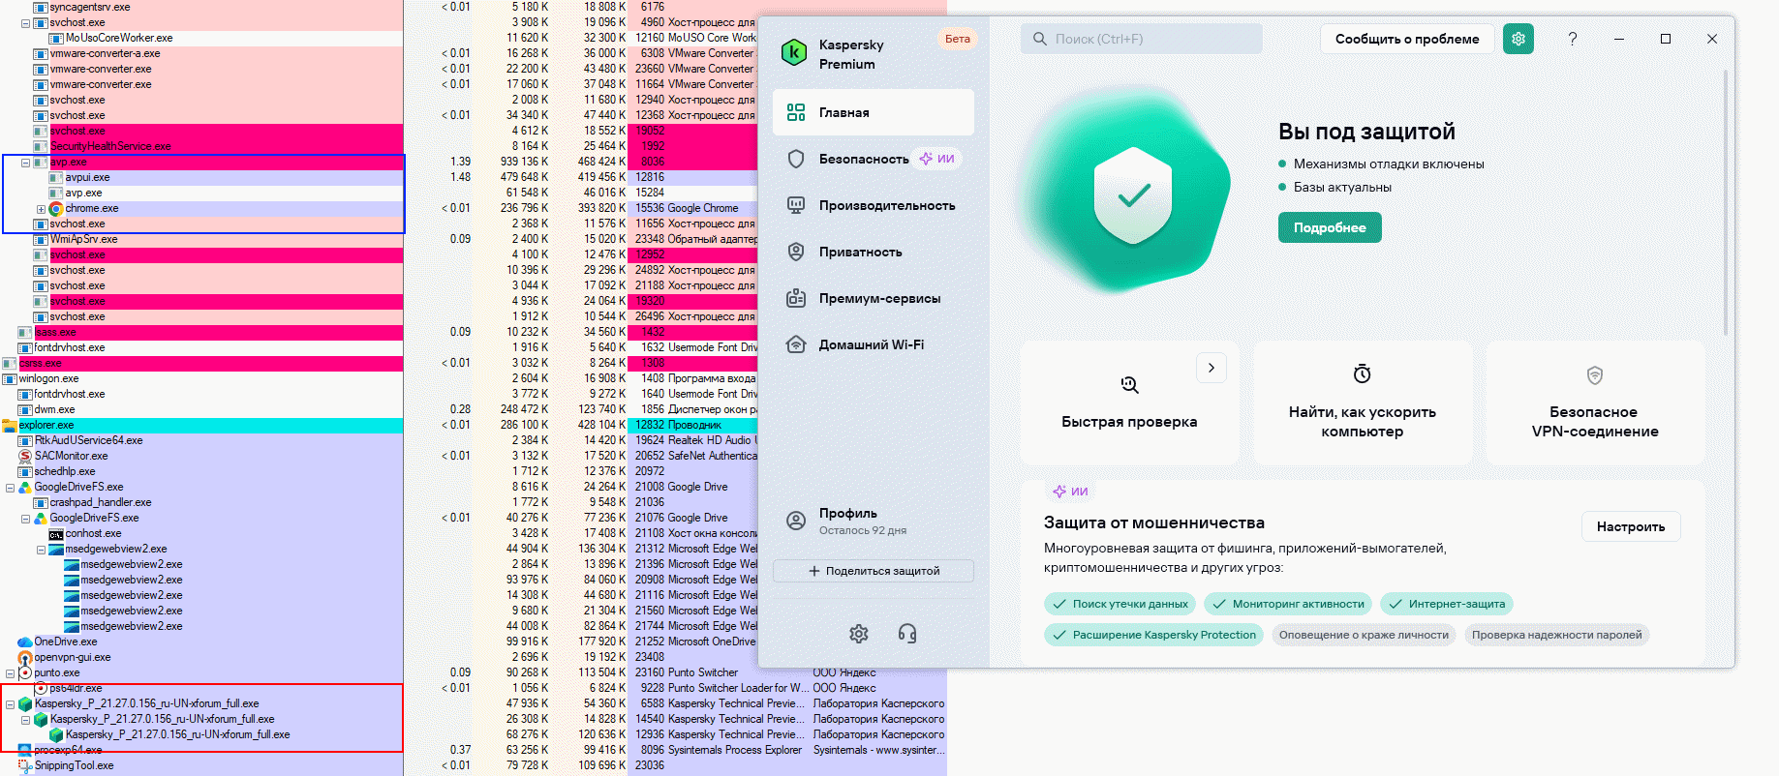
Task: Click the dwm.exe process icon
Action: click(x=25, y=409)
